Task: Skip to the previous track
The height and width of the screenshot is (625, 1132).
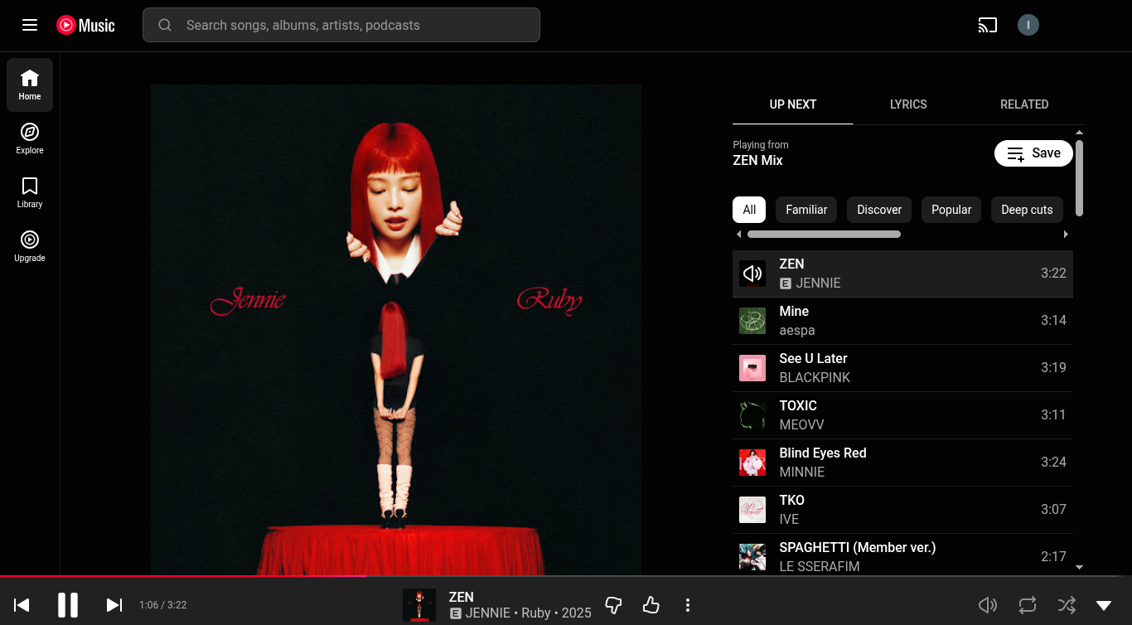Action: pyautogui.click(x=22, y=605)
